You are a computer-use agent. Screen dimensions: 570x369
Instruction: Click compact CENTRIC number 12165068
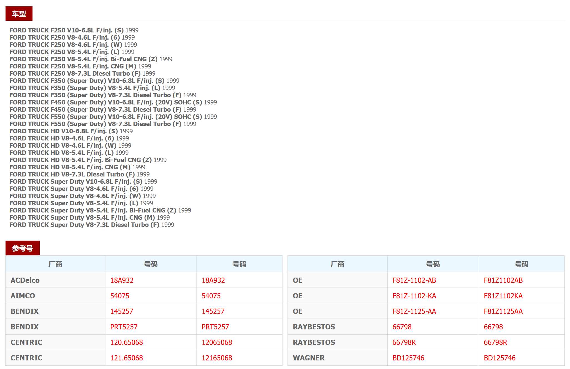tap(217, 358)
